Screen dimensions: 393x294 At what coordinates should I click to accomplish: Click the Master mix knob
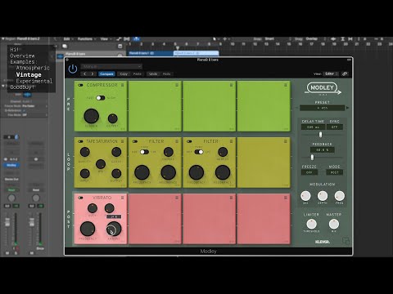(x=334, y=224)
